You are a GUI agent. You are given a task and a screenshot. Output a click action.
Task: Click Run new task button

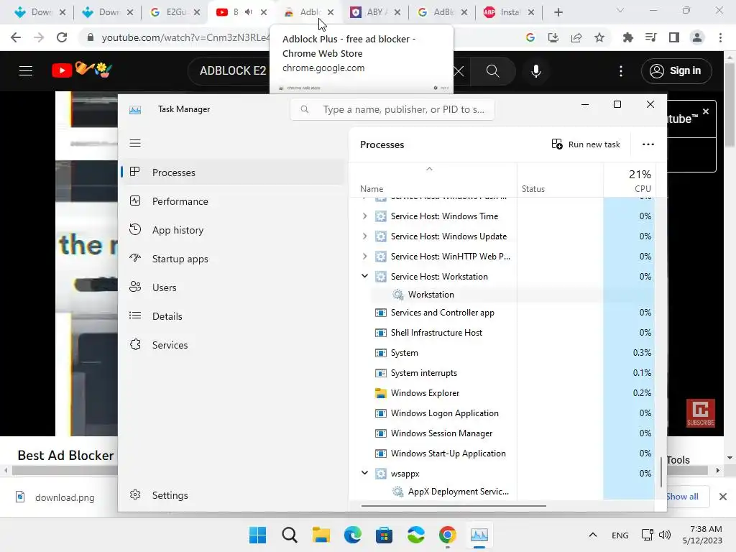click(586, 144)
